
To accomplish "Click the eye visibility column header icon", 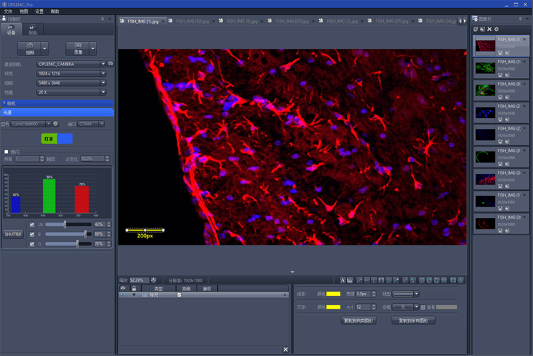I will click(123, 288).
